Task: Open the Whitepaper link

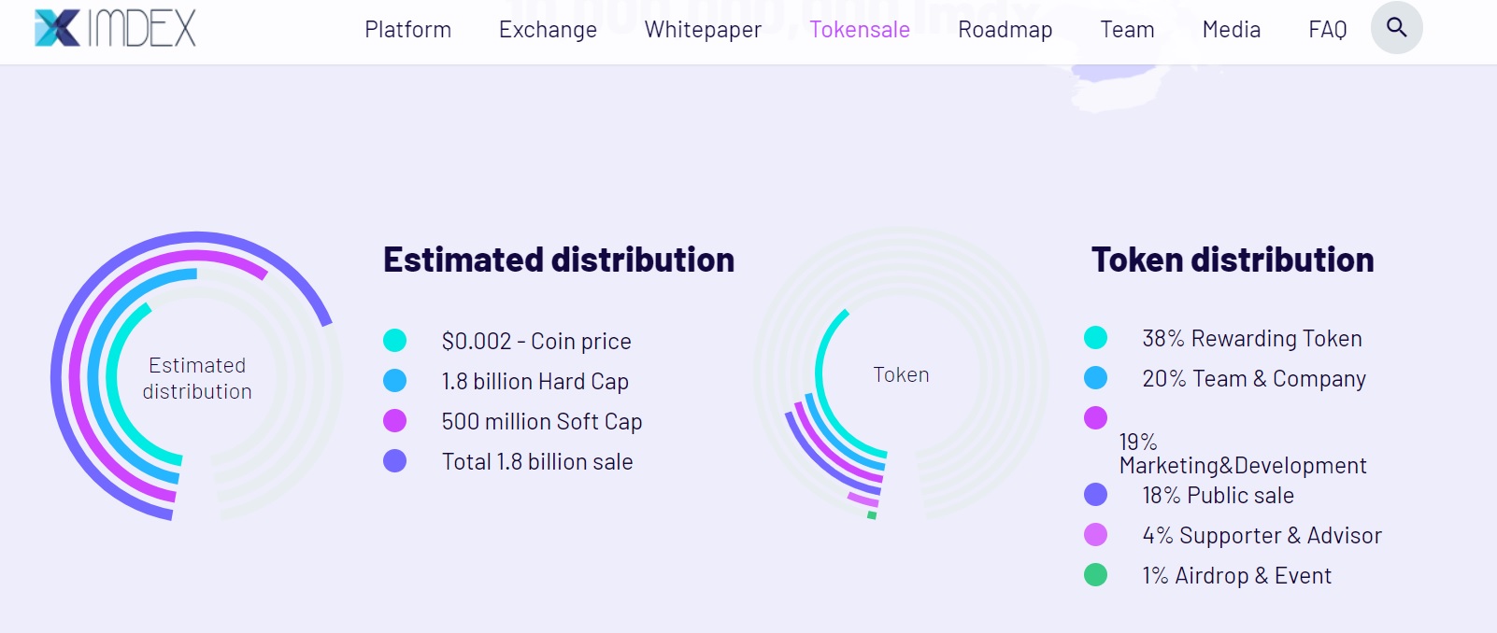Action: pos(703,30)
